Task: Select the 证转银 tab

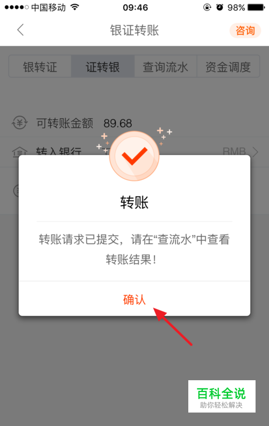Action: tap(103, 67)
